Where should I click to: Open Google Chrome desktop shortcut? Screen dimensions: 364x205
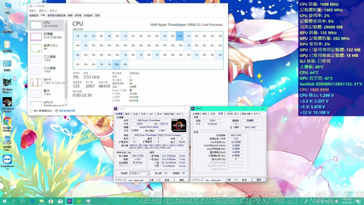tap(7, 124)
